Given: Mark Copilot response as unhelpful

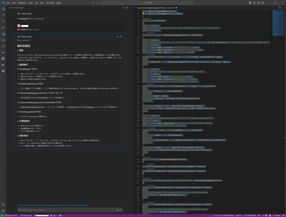Looking at the screenshot, I should click(121, 37).
